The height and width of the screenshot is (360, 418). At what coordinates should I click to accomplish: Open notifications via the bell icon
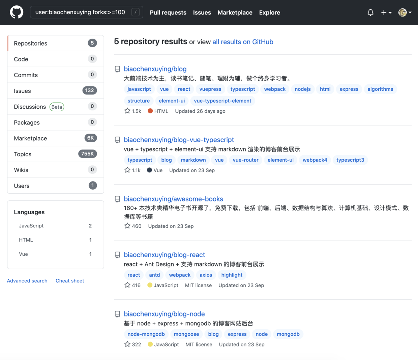point(370,12)
